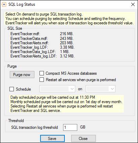Close the SQL Log Status dialog with X
Viewport: 138px width, 143px height.
(x=133, y=4)
